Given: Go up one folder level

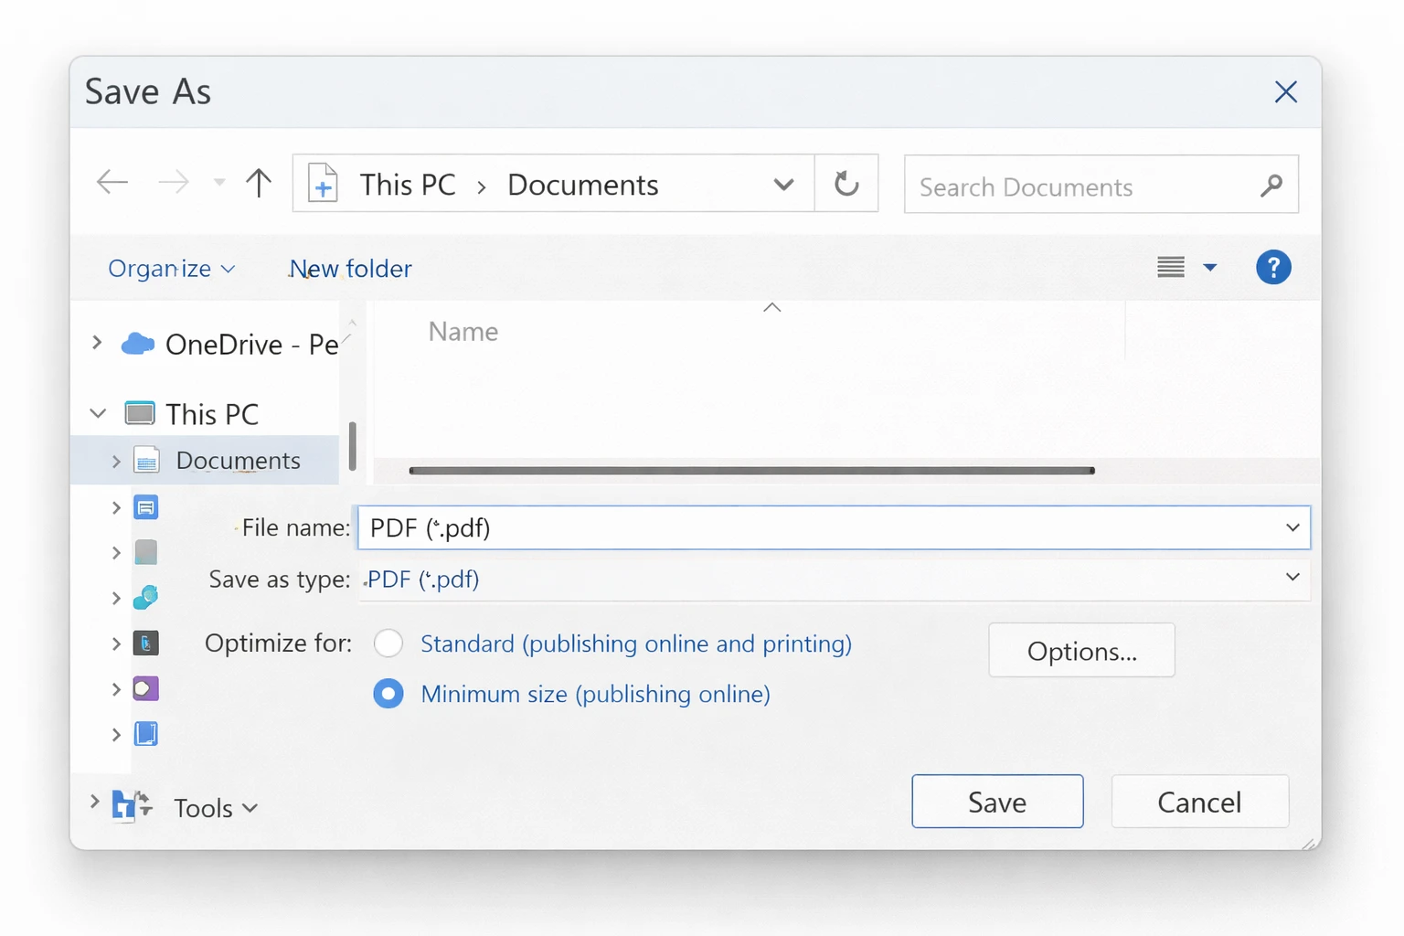Looking at the screenshot, I should [x=259, y=183].
